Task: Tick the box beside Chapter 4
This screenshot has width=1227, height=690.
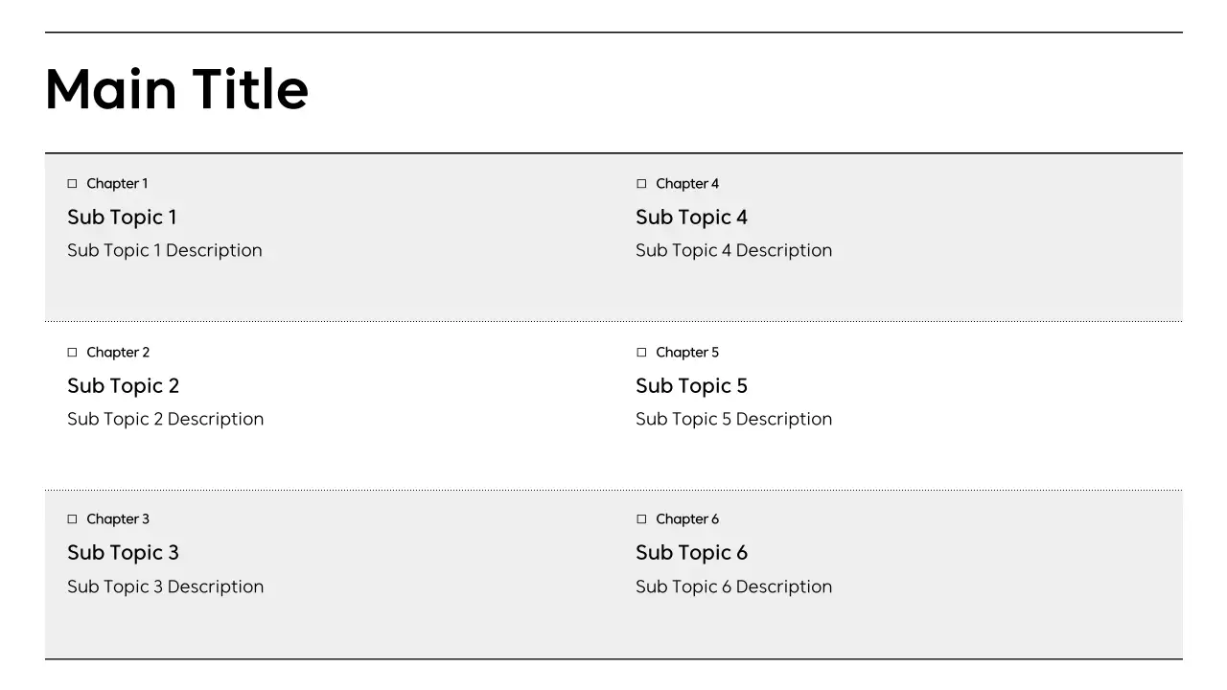Action: (x=641, y=184)
